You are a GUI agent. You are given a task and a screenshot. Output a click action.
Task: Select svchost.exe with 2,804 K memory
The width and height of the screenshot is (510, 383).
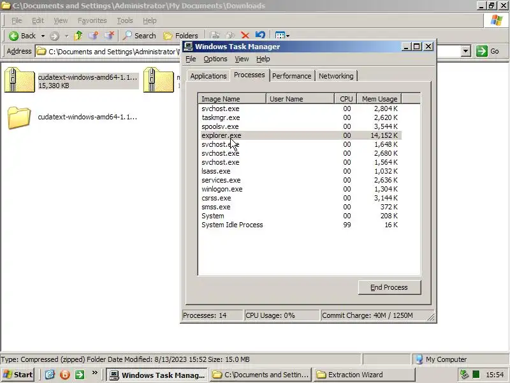pyautogui.click(x=300, y=109)
